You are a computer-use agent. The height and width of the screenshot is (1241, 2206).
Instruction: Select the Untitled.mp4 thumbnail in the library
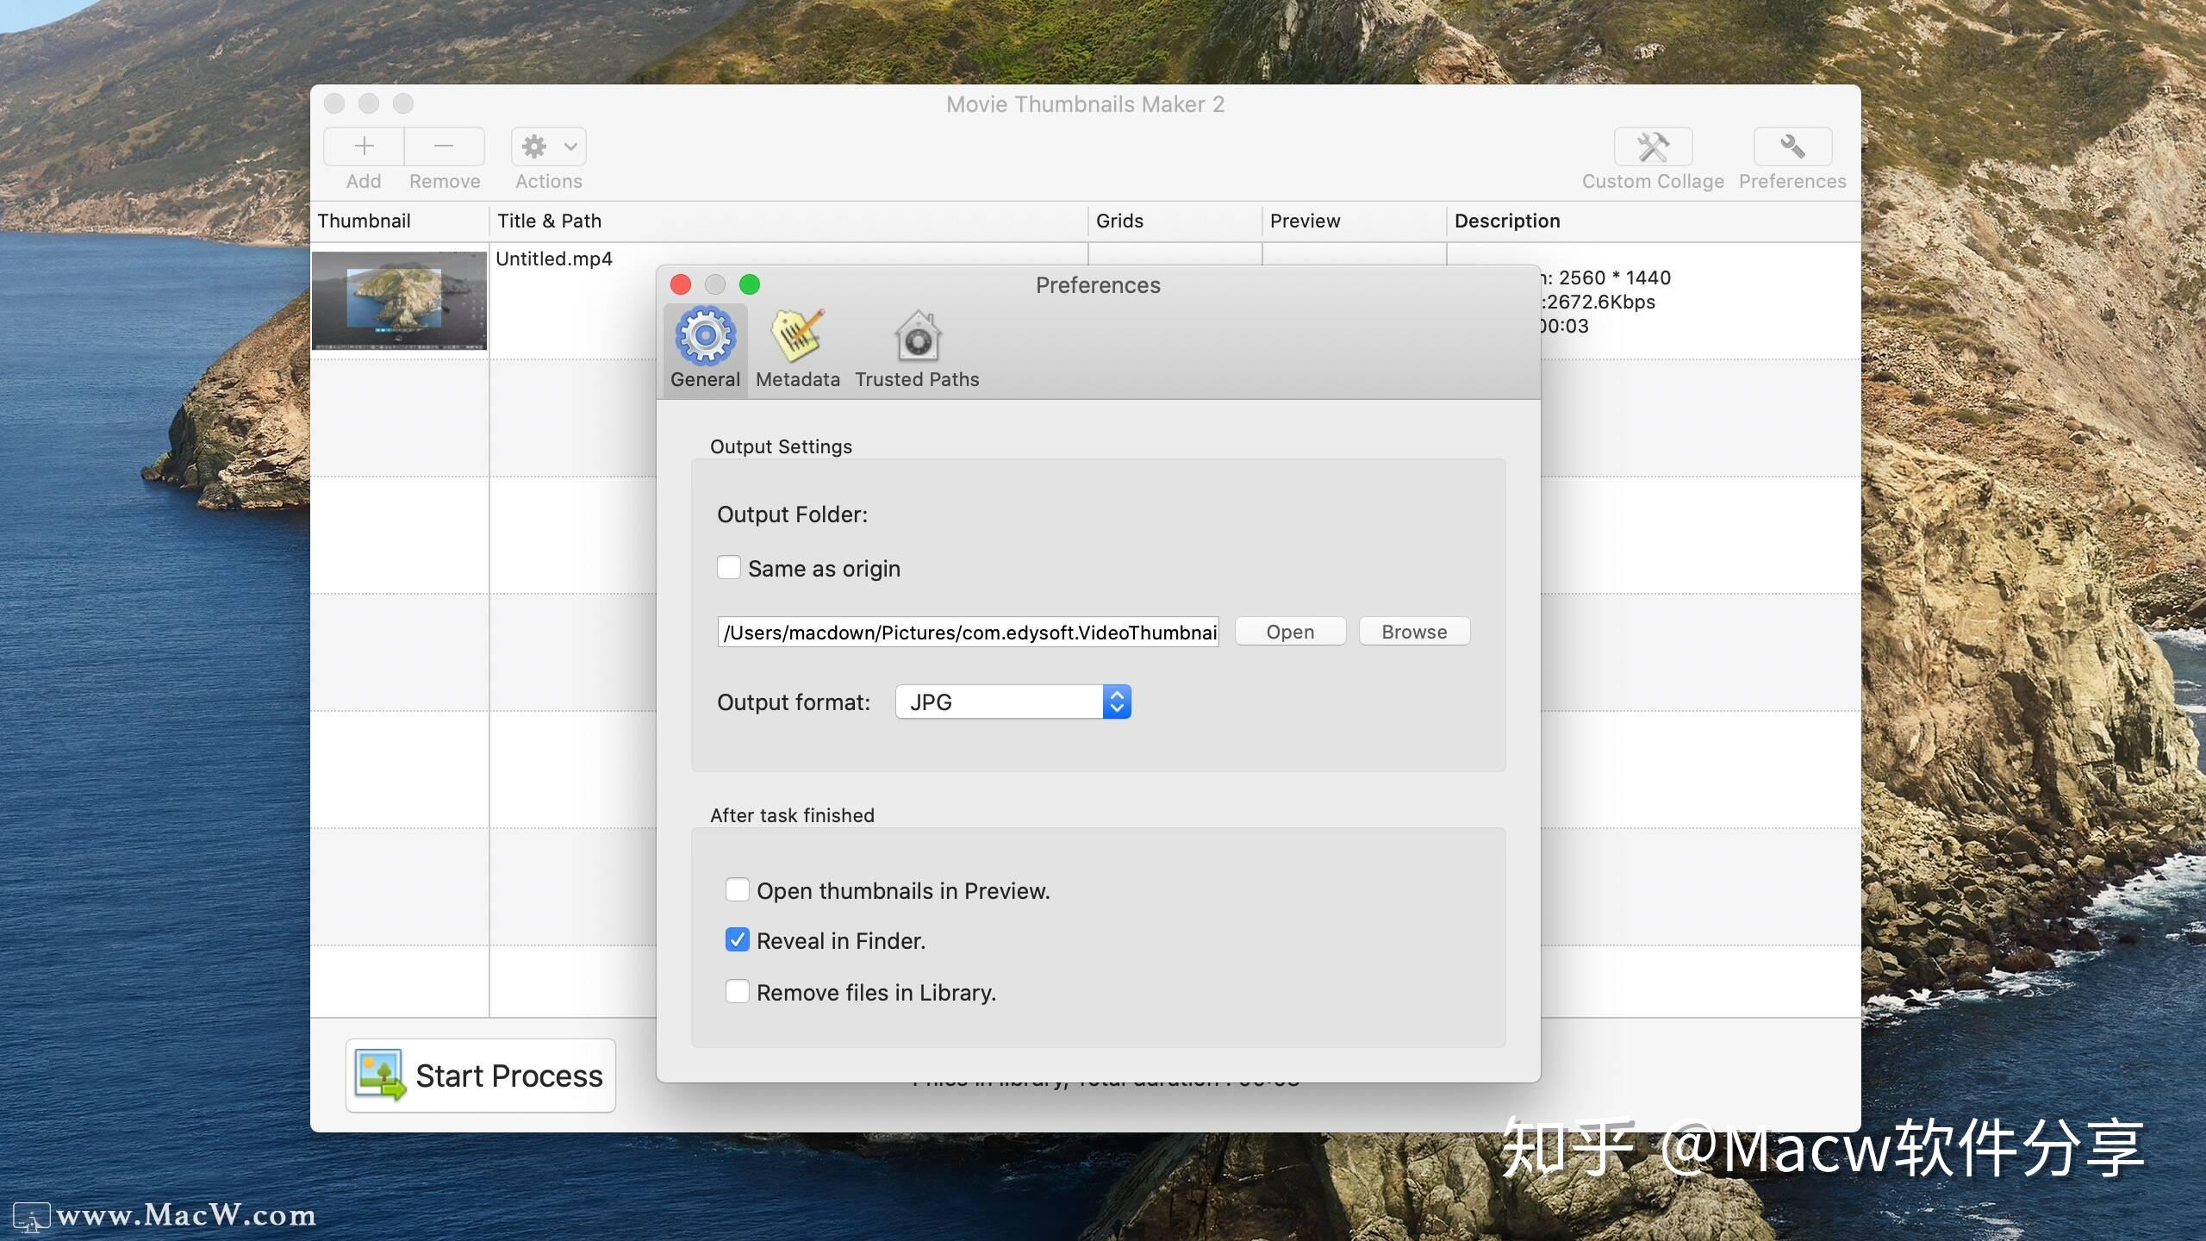click(x=399, y=300)
